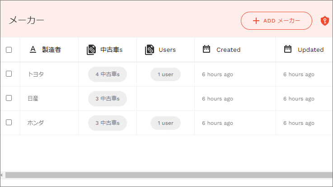Sort by the Updated column header
This screenshot has height=187, width=333.
311,50
